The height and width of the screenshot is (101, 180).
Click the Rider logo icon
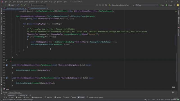tap(2, 2)
